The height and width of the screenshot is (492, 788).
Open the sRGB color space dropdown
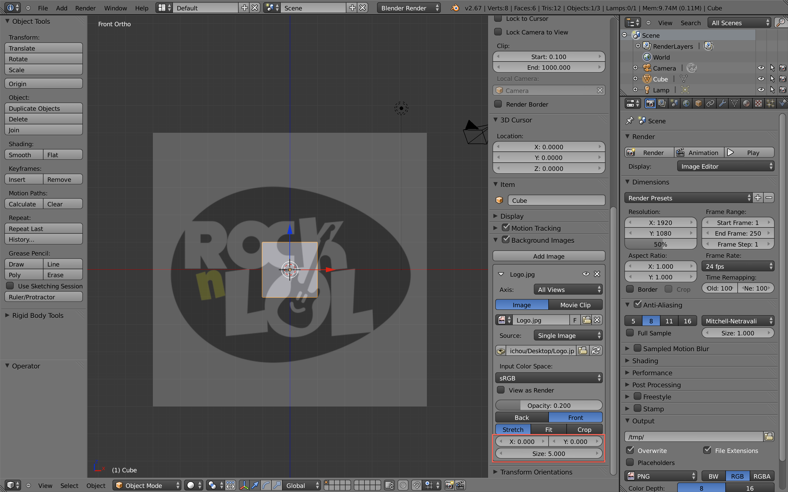549,378
